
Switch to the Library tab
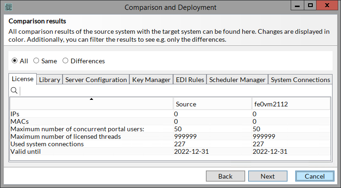point(49,80)
